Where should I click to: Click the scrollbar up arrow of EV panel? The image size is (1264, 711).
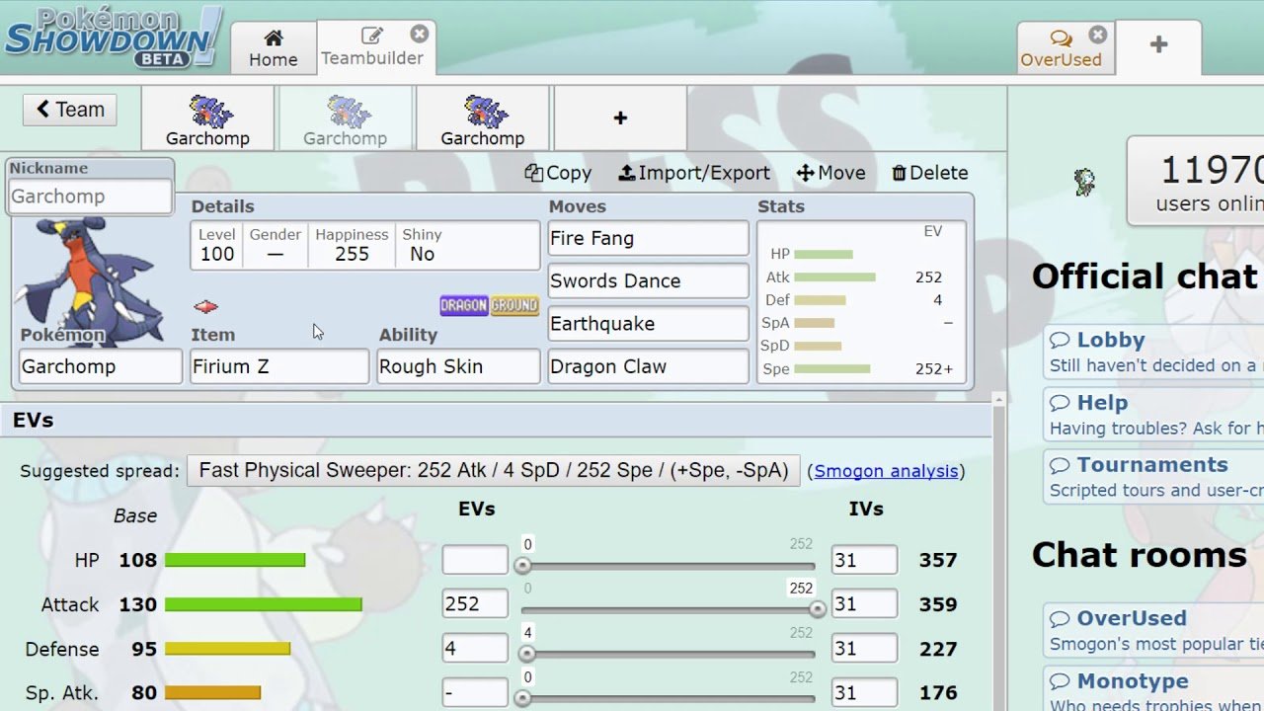[998, 400]
